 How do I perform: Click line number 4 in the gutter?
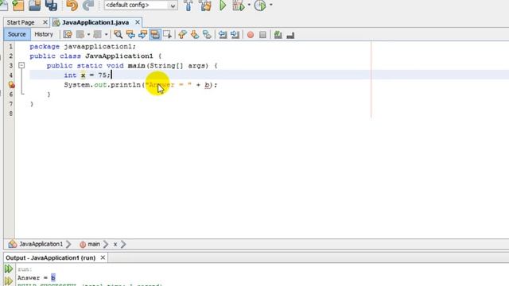(x=10, y=75)
